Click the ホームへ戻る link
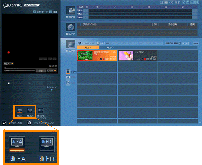 [x=15, y=123]
